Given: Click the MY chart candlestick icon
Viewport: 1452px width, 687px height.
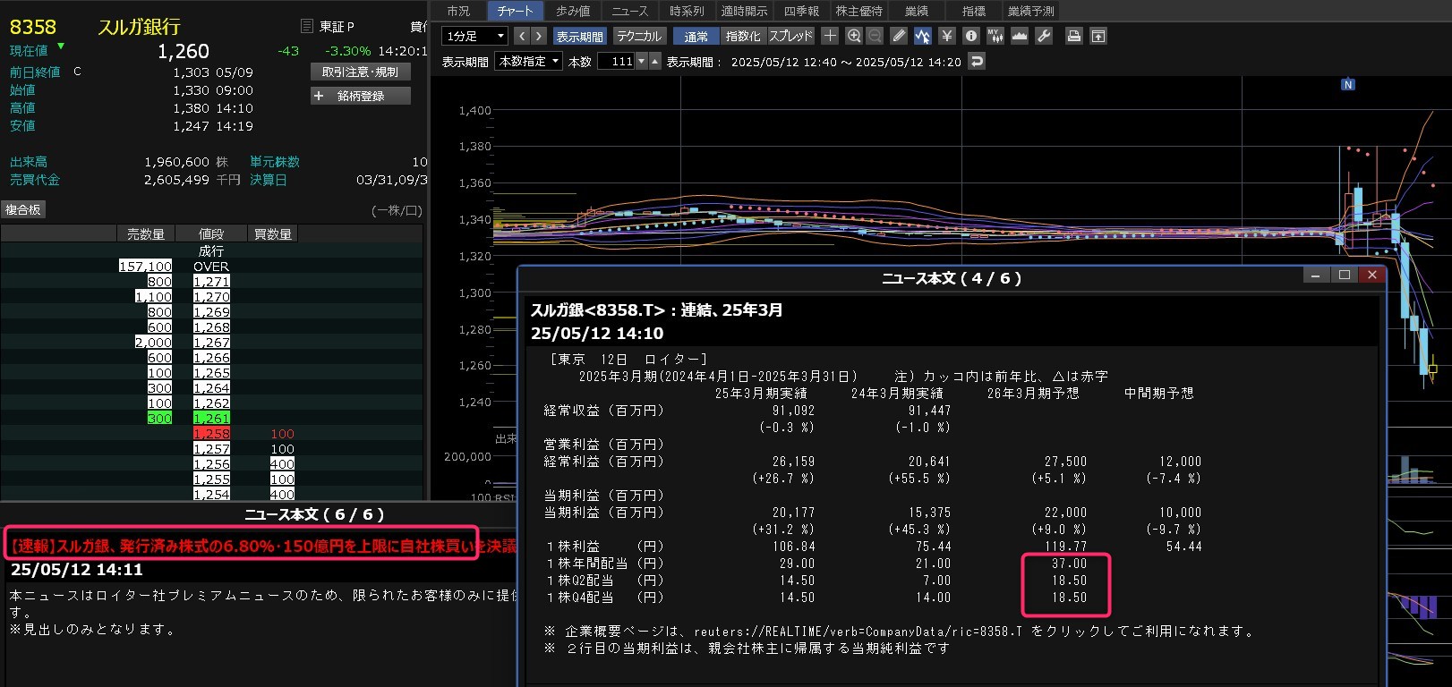Looking at the screenshot, I should pos(995,36).
